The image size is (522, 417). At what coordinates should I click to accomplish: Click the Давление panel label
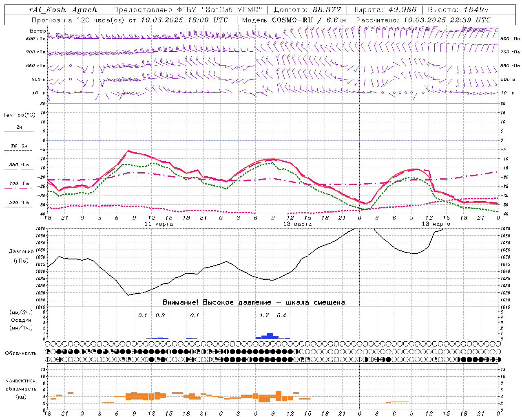21,252
